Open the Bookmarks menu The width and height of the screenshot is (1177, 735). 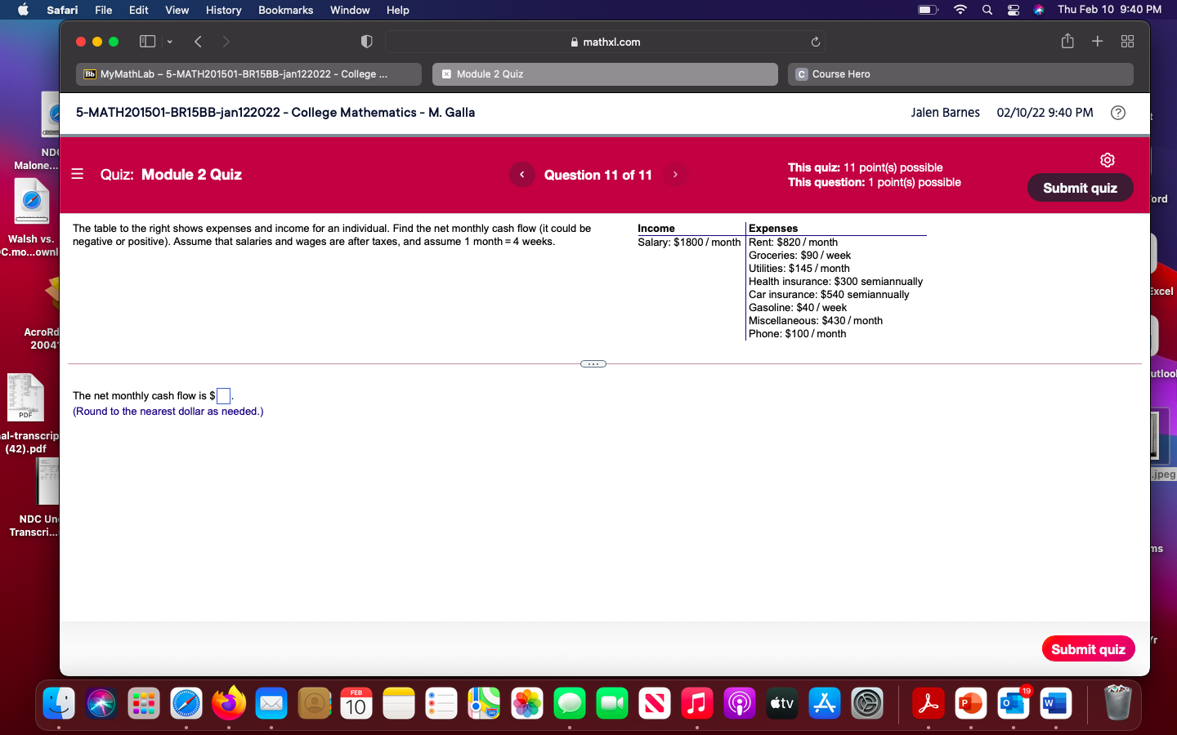(x=285, y=10)
